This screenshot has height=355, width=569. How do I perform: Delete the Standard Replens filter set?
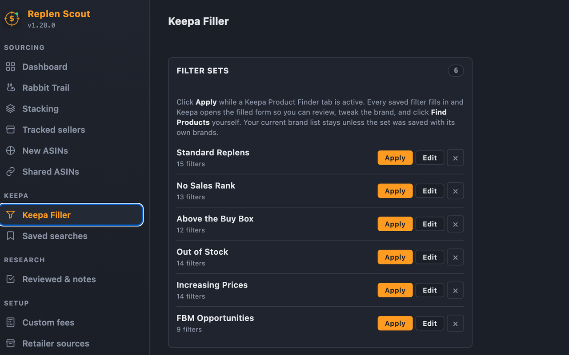tap(455, 158)
